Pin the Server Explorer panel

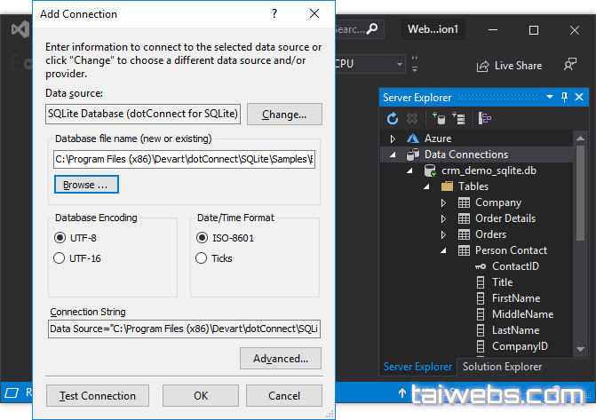(x=564, y=97)
